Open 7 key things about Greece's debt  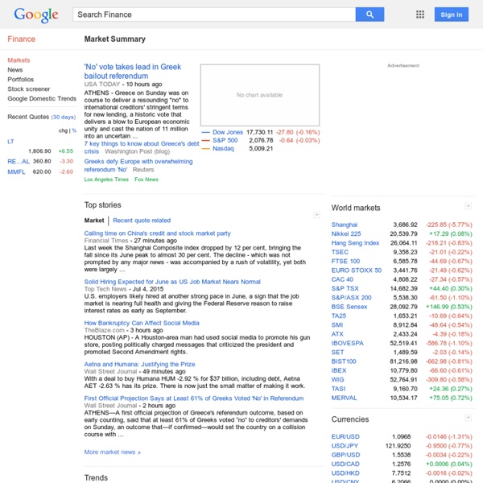pyautogui.click(x=142, y=147)
